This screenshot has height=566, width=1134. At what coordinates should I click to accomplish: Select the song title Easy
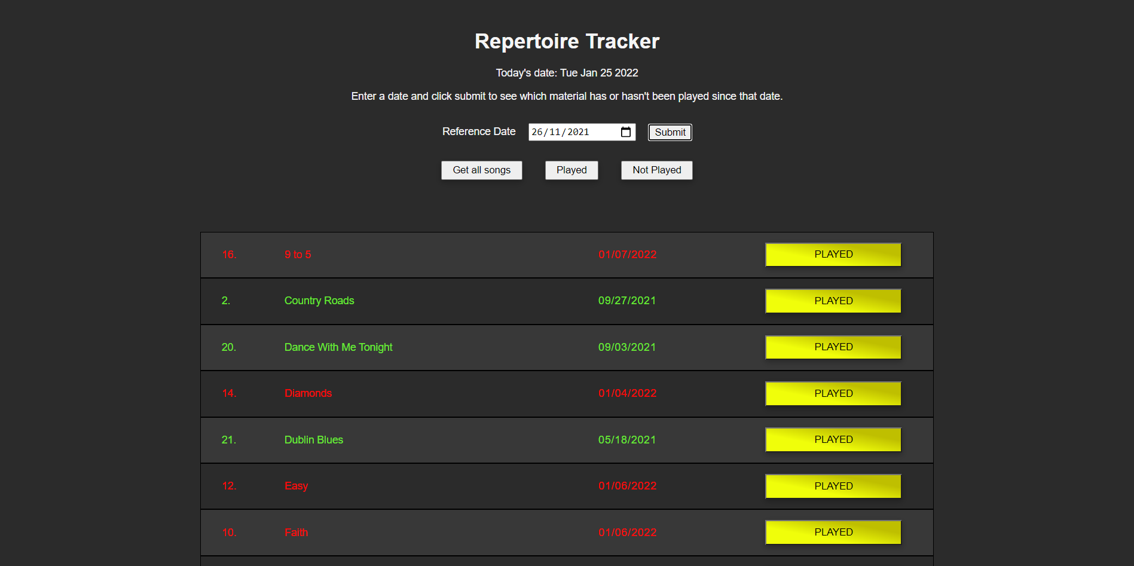pos(297,486)
